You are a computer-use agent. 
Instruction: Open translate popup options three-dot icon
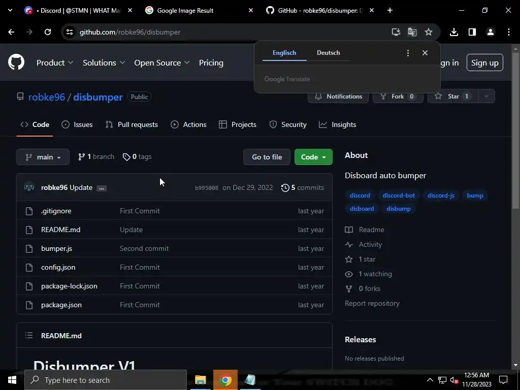pyautogui.click(x=408, y=53)
